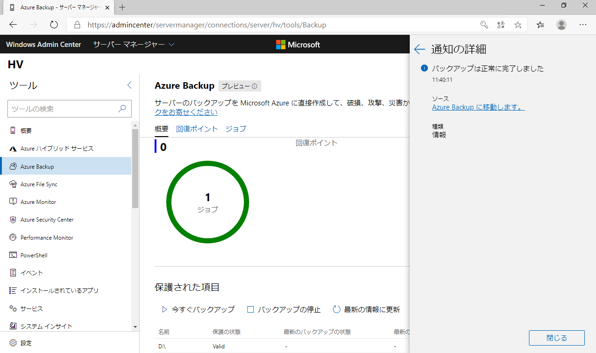Open Azure Security Center shield icon

13,220
